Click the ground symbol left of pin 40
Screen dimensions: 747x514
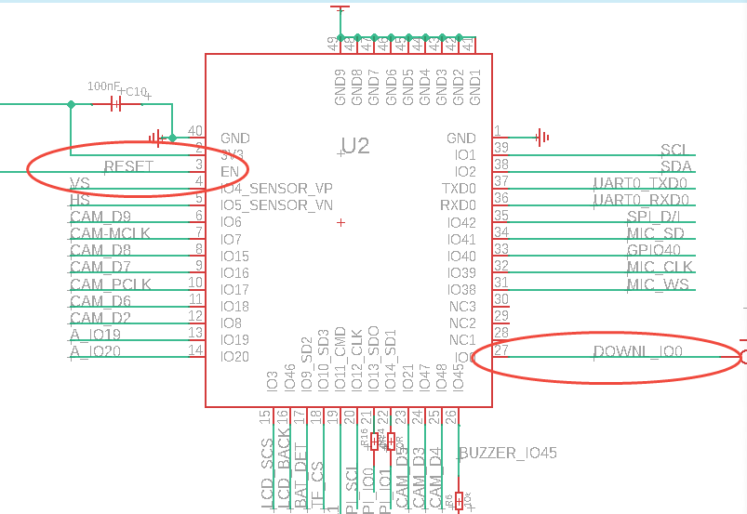[159, 138]
